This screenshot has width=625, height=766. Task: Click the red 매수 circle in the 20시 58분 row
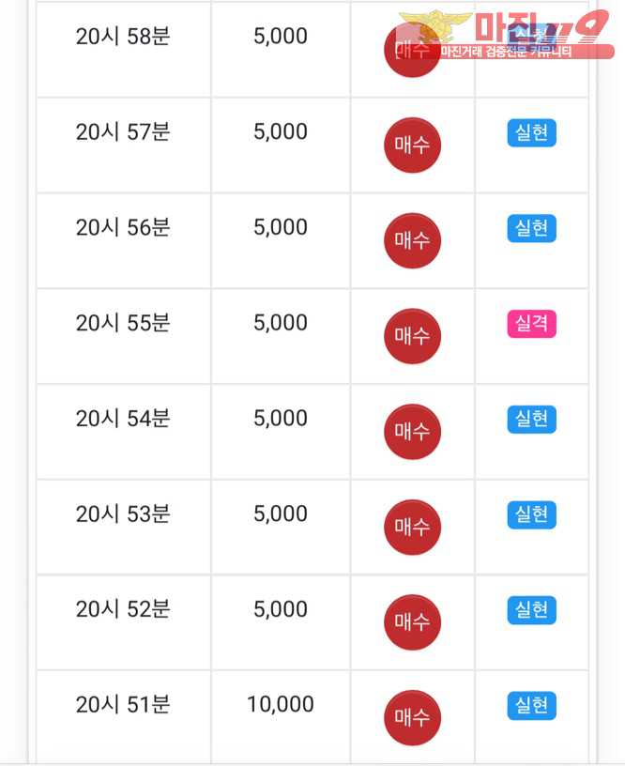tap(411, 50)
